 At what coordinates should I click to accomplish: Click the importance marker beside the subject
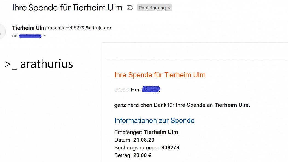130,8
